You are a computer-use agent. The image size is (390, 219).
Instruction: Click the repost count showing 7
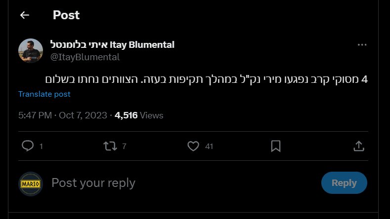click(x=124, y=146)
